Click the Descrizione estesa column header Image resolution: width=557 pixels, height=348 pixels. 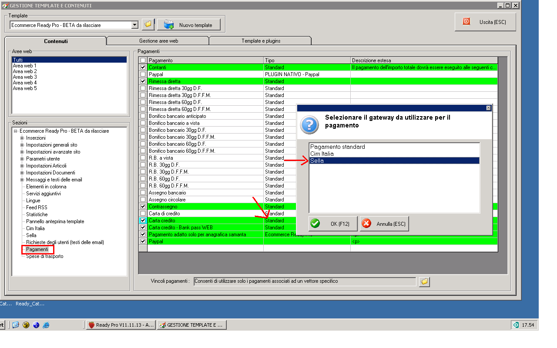[424, 60]
